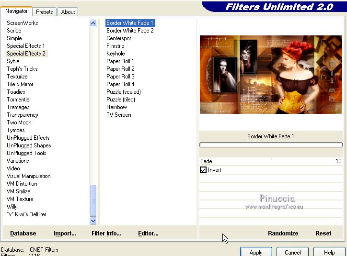Select Tile & Mirror category
Screen dimensions: 347x256
coord(20,84)
